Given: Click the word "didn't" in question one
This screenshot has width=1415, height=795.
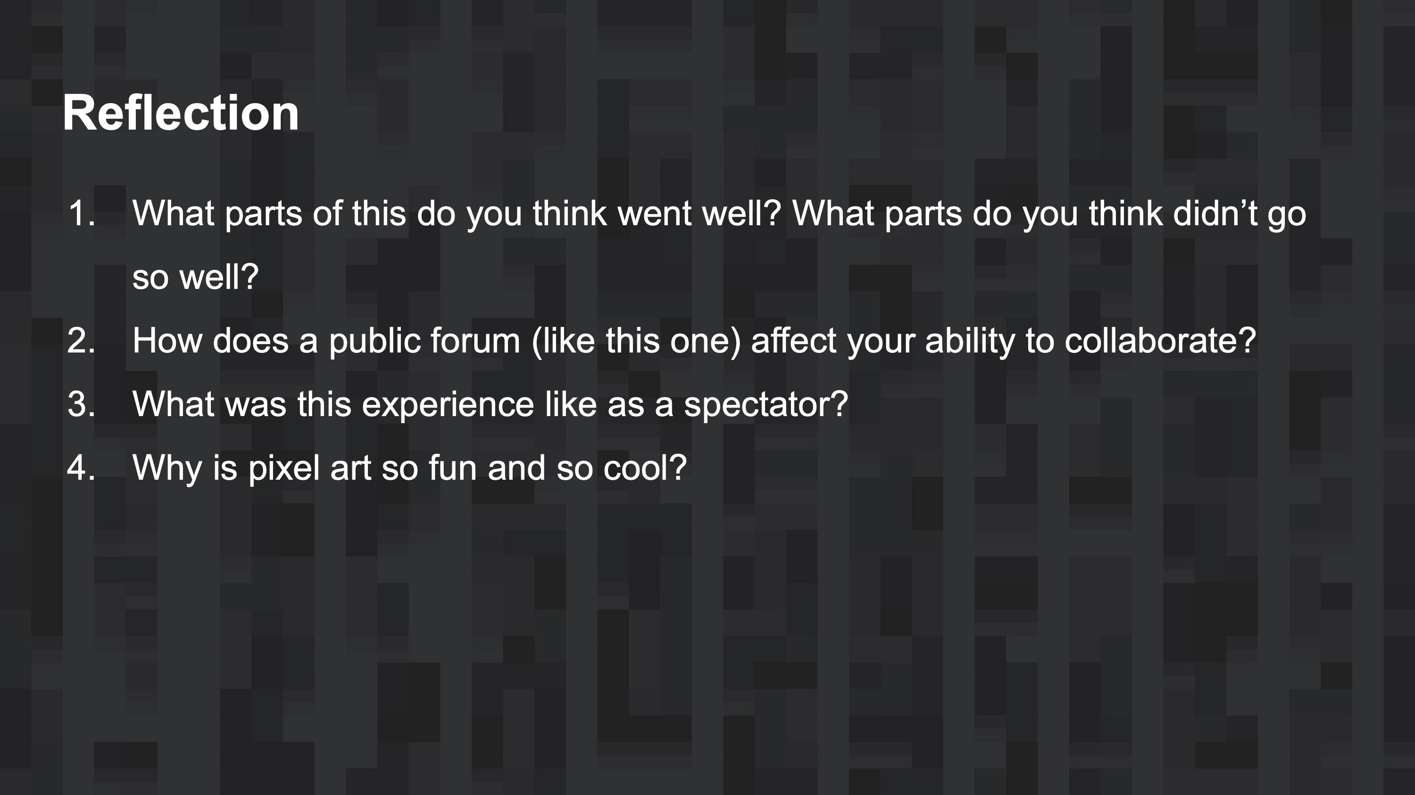Looking at the screenshot, I should [x=1215, y=213].
